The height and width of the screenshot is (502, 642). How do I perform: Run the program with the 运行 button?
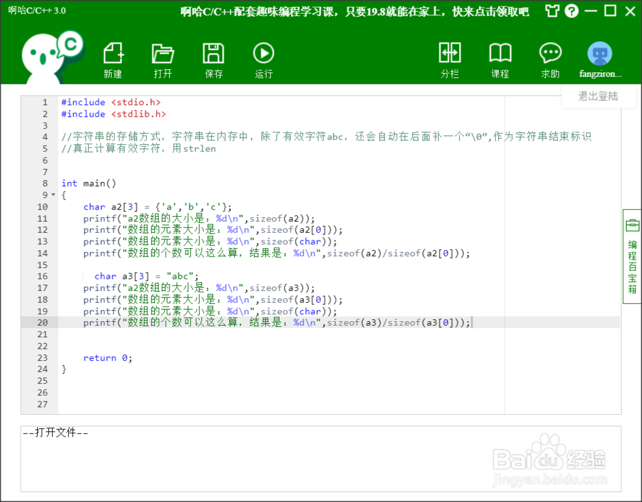tap(263, 60)
